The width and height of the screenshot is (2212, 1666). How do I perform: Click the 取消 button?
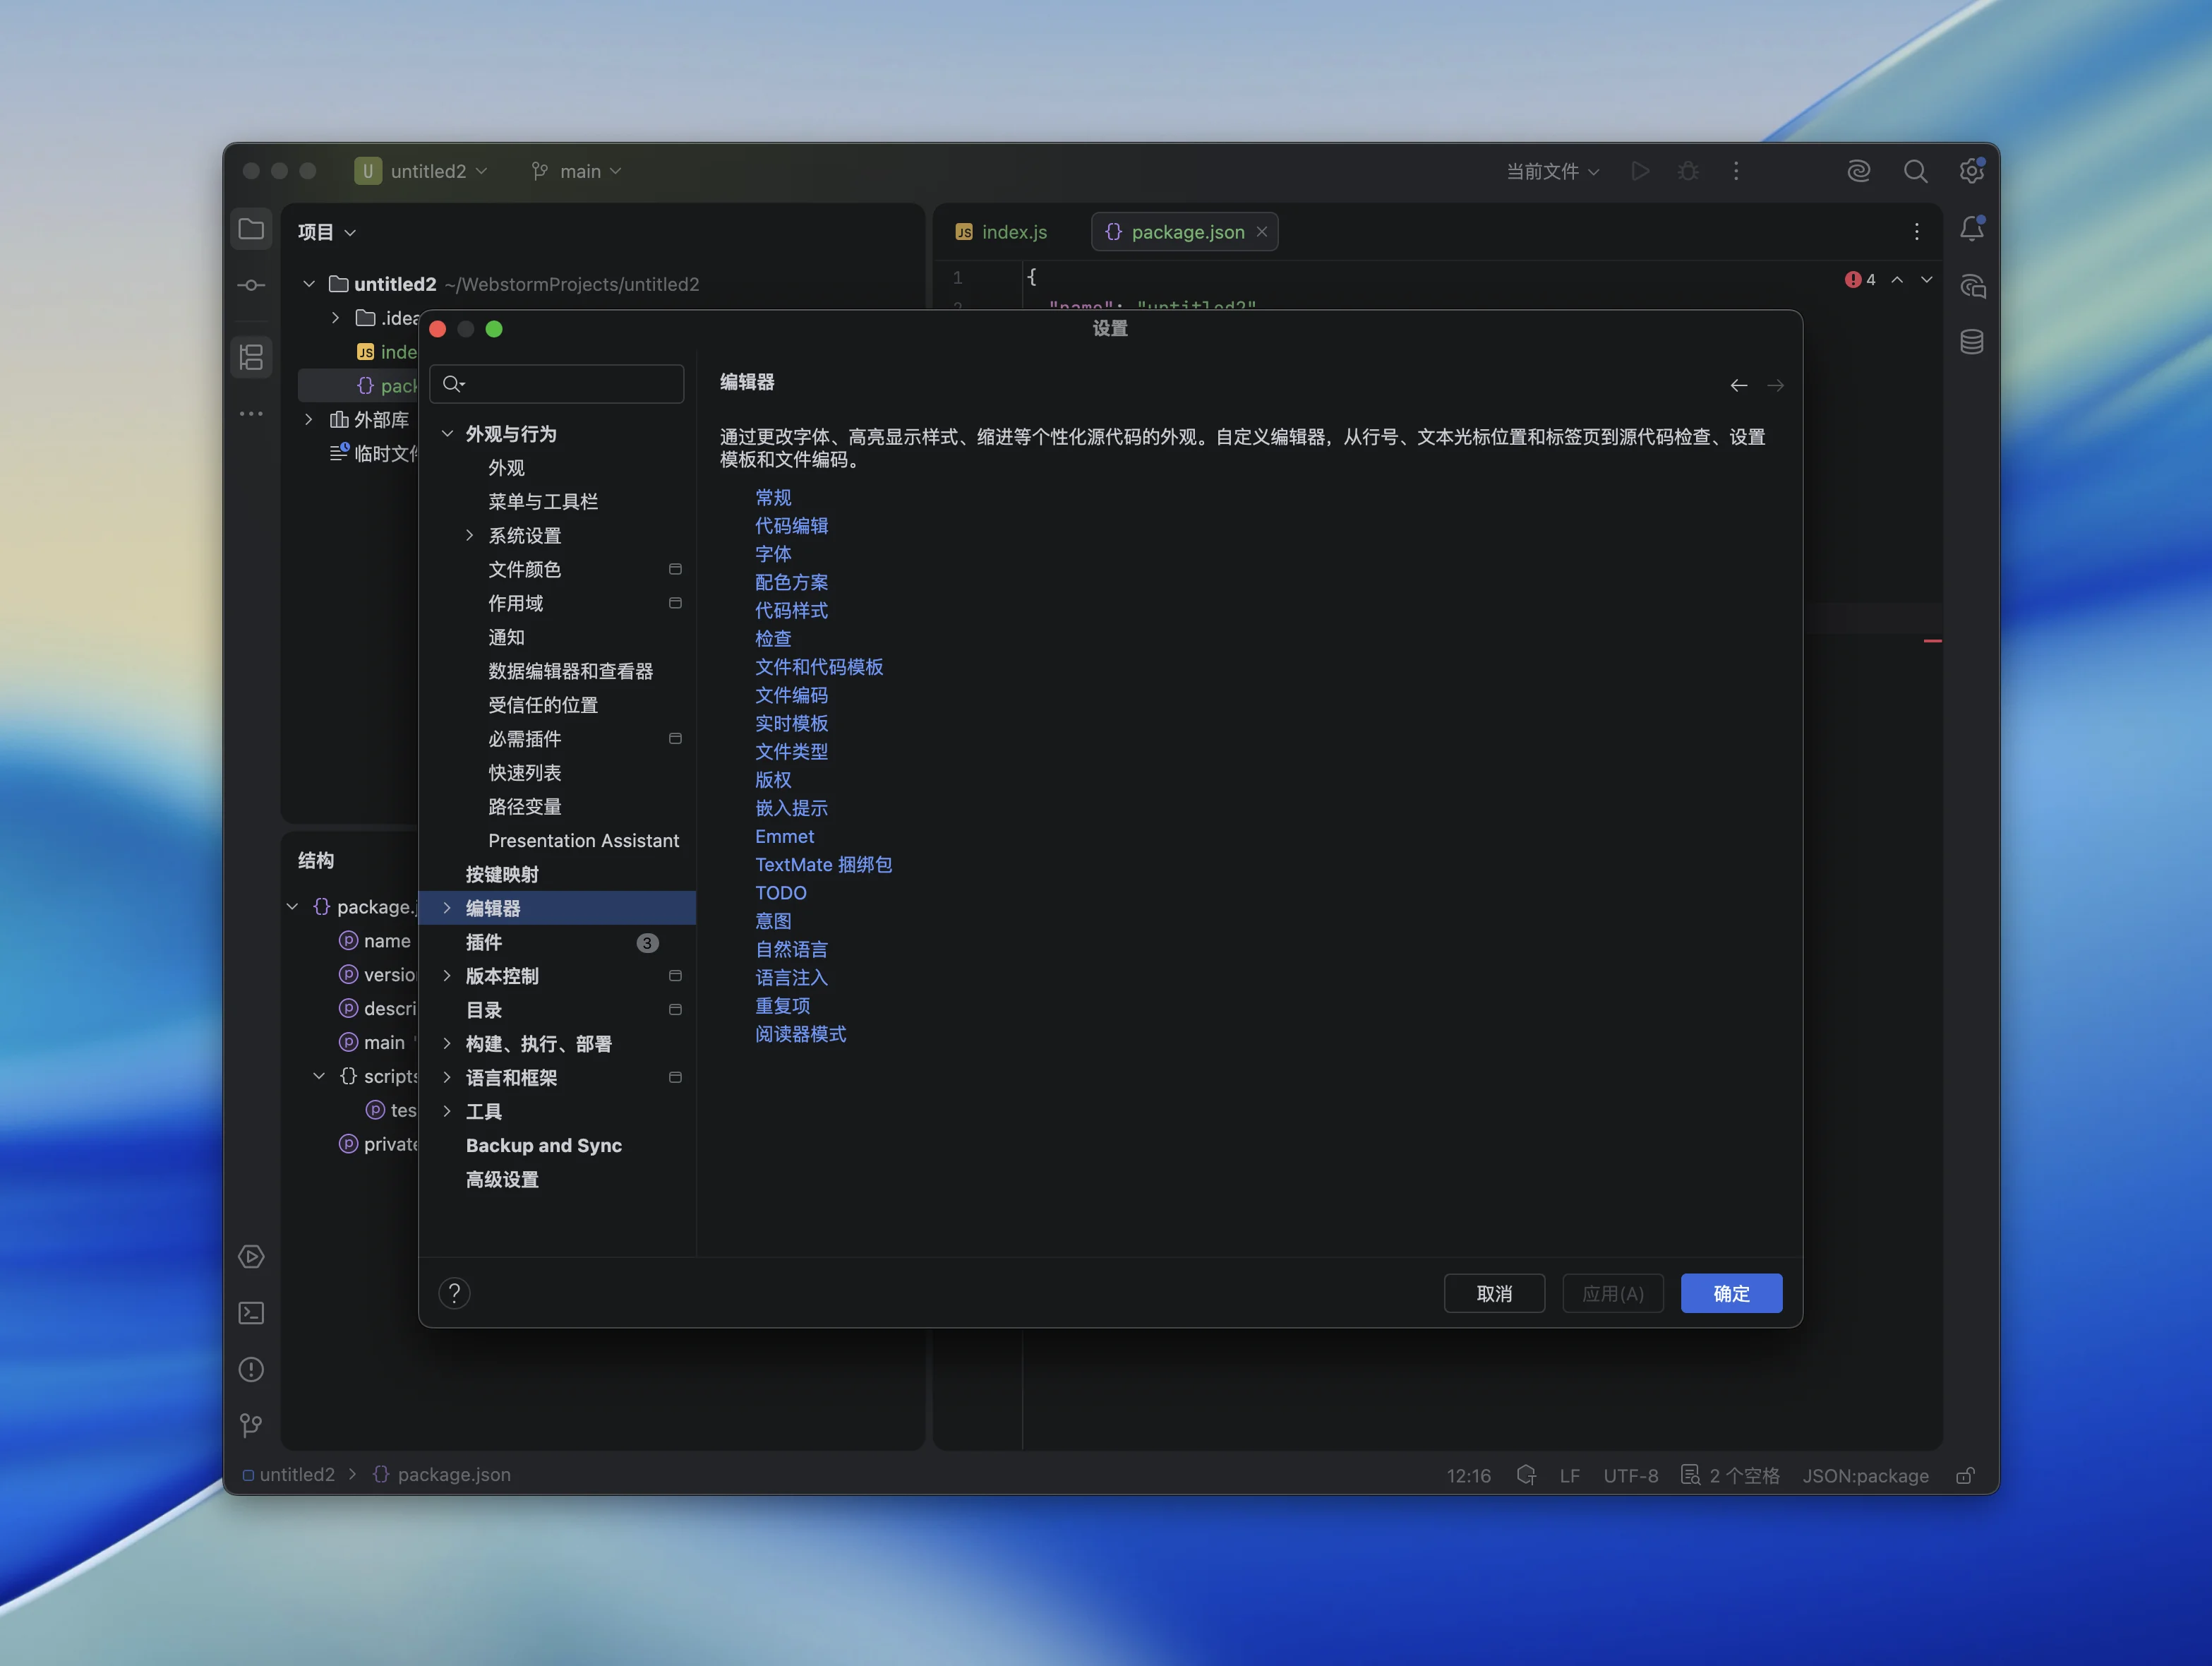tap(1493, 1293)
